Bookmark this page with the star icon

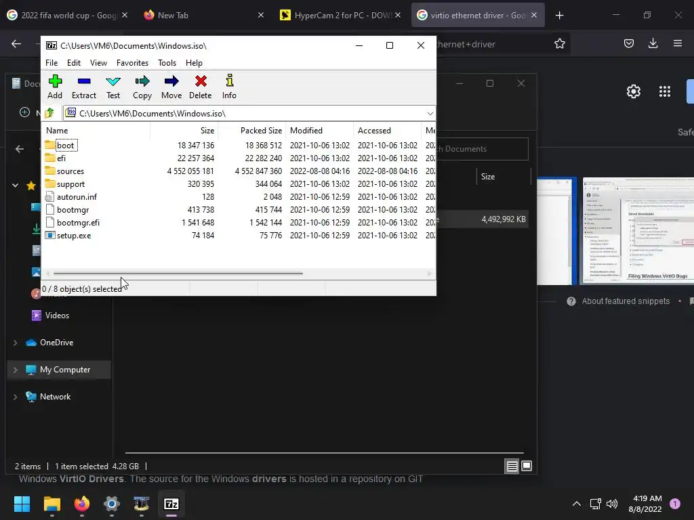pos(559,43)
